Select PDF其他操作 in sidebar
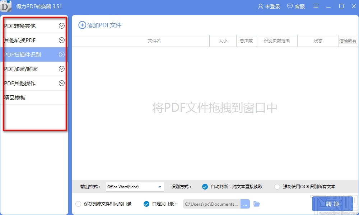This screenshot has height=215, width=359. coord(34,83)
